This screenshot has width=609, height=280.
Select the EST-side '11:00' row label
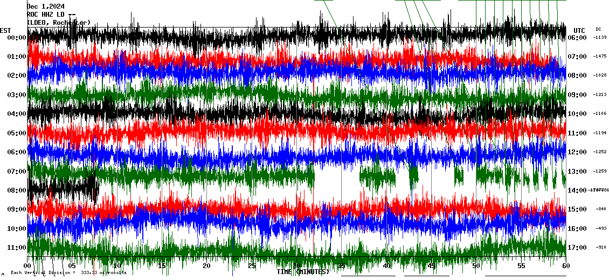coord(16,248)
